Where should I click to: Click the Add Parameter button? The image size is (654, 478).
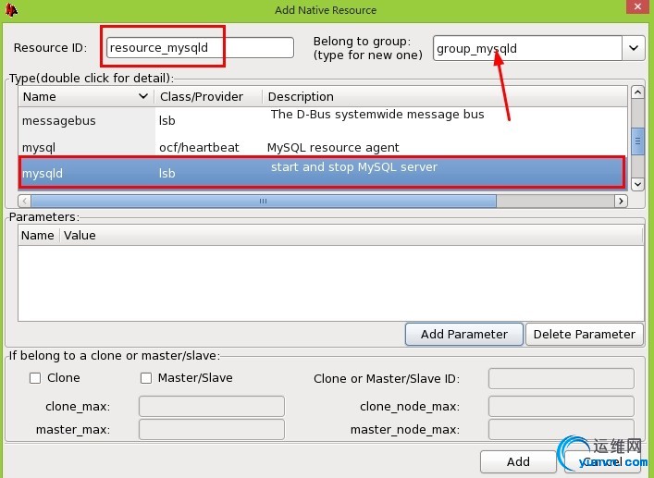coord(463,334)
